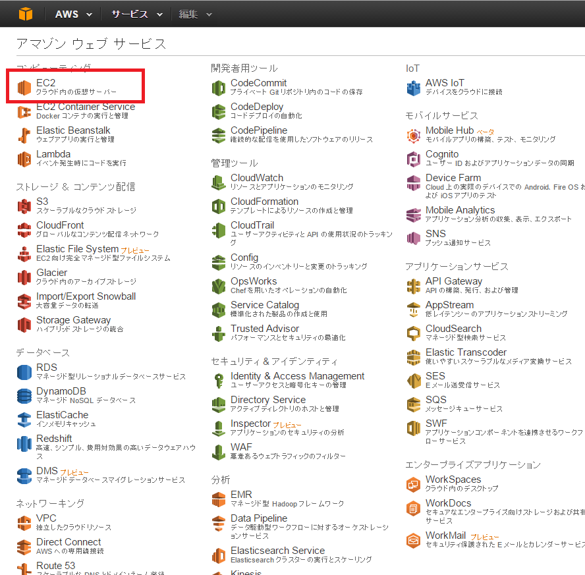Click the アマゾン ウェブ サービス page heading

pos(91,43)
